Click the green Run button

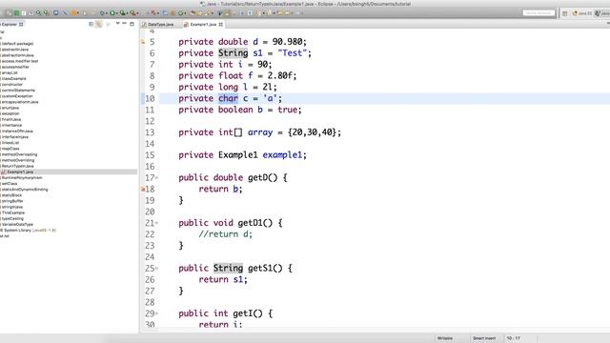tap(112, 12)
